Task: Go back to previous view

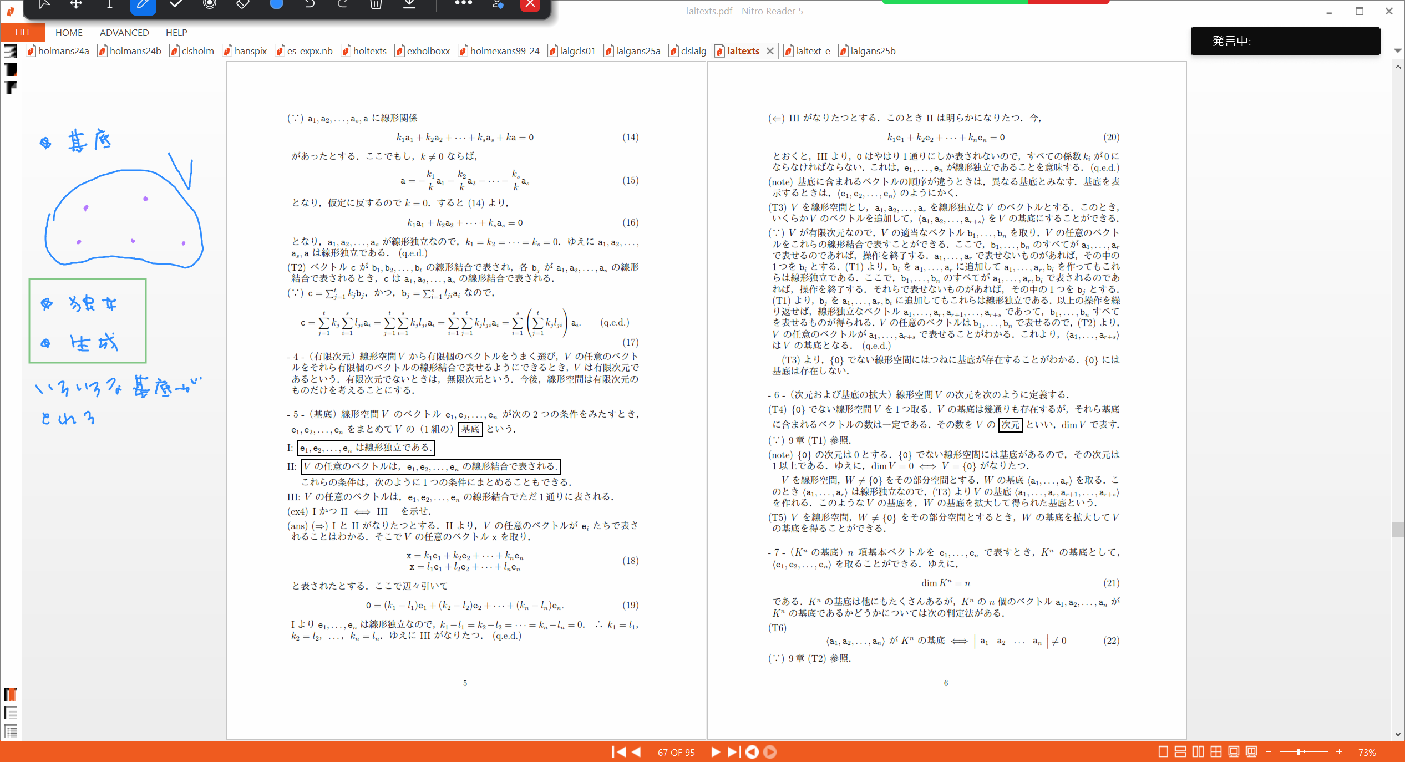Action: tap(752, 752)
